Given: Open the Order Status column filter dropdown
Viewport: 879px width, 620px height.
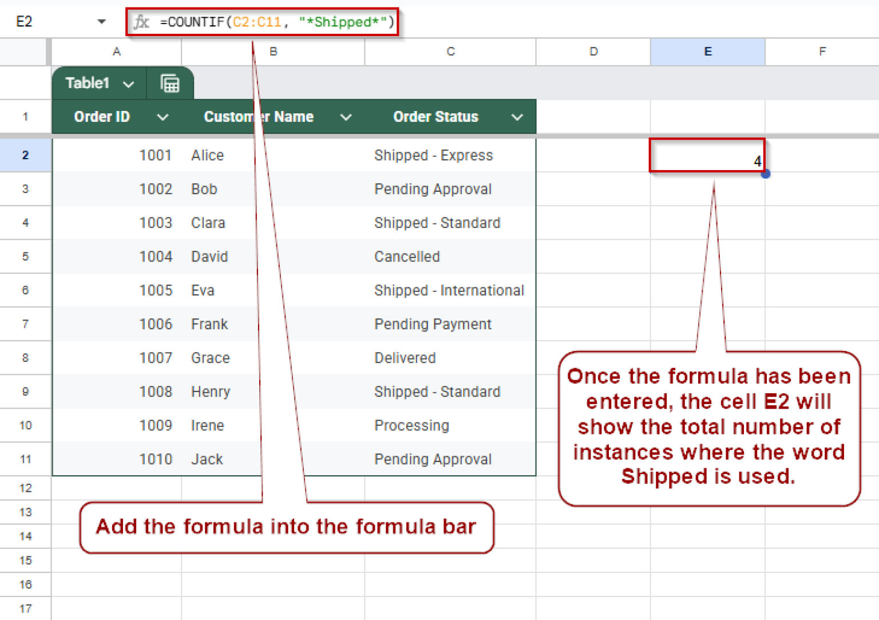Looking at the screenshot, I should pyautogui.click(x=517, y=117).
